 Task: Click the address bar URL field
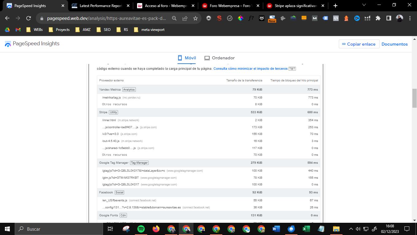(x=106, y=18)
